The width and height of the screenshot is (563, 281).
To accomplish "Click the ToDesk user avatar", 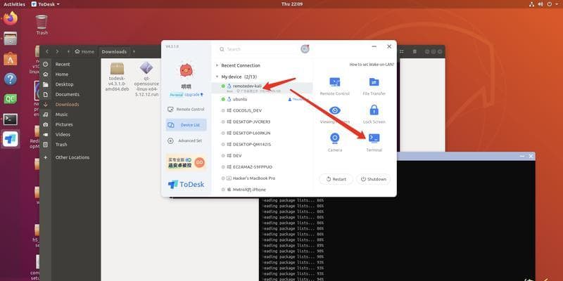I will pos(186,71).
